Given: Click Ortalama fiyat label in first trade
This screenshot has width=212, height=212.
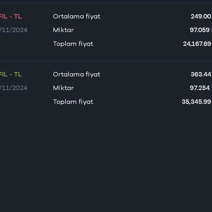Looking at the screenshot, I should (x=76, y=17).
